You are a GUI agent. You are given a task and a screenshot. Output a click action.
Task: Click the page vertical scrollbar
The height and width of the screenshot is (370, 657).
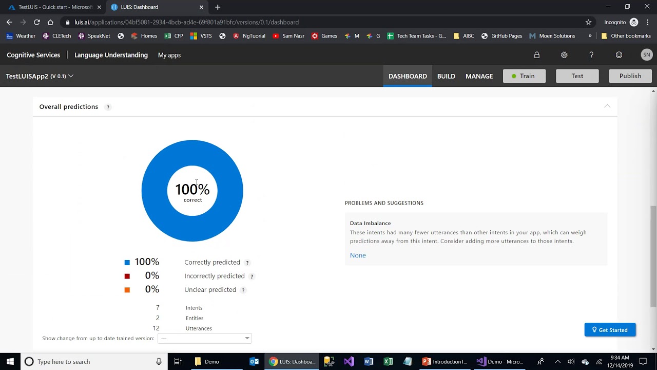(x=653, y=256)
